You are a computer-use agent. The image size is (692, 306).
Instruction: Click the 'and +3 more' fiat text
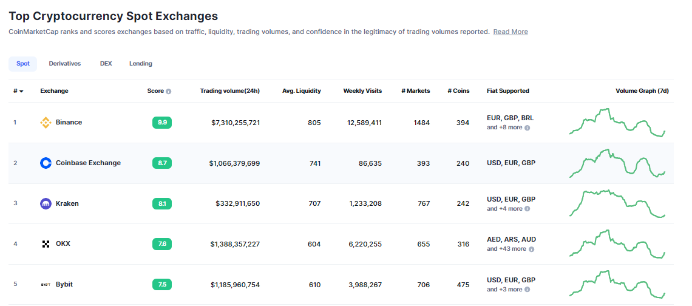coord(504,289)
